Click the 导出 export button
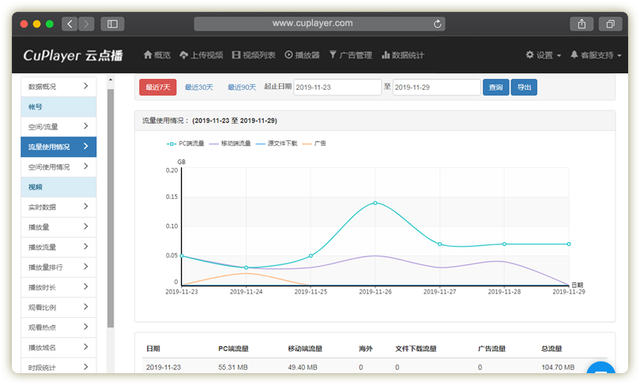Image resolution: width=640 pixels, height=385 pixels. click(x=524, y=88)
